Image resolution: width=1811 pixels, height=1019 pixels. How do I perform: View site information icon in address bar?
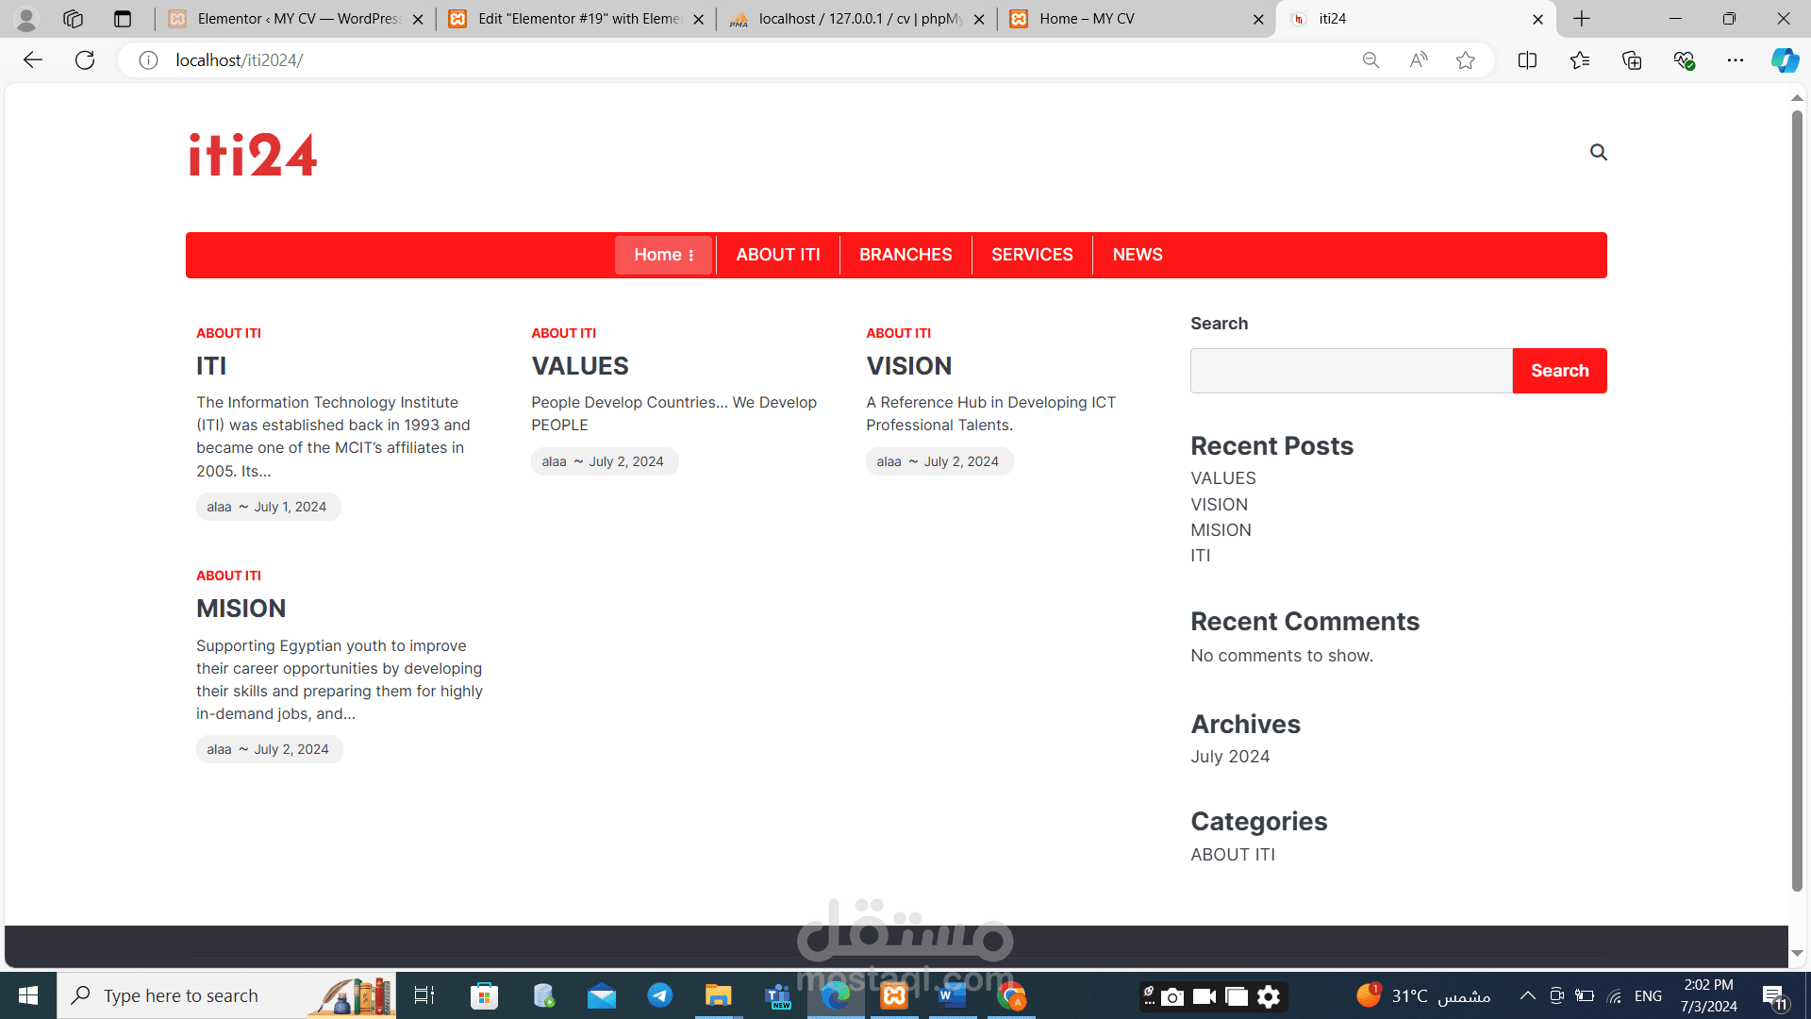148,60
